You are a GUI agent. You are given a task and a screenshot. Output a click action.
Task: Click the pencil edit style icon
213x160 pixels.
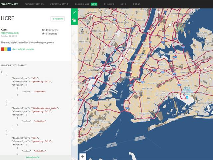[74, 13]
